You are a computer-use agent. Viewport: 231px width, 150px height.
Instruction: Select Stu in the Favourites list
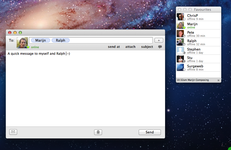coord(199,59)
